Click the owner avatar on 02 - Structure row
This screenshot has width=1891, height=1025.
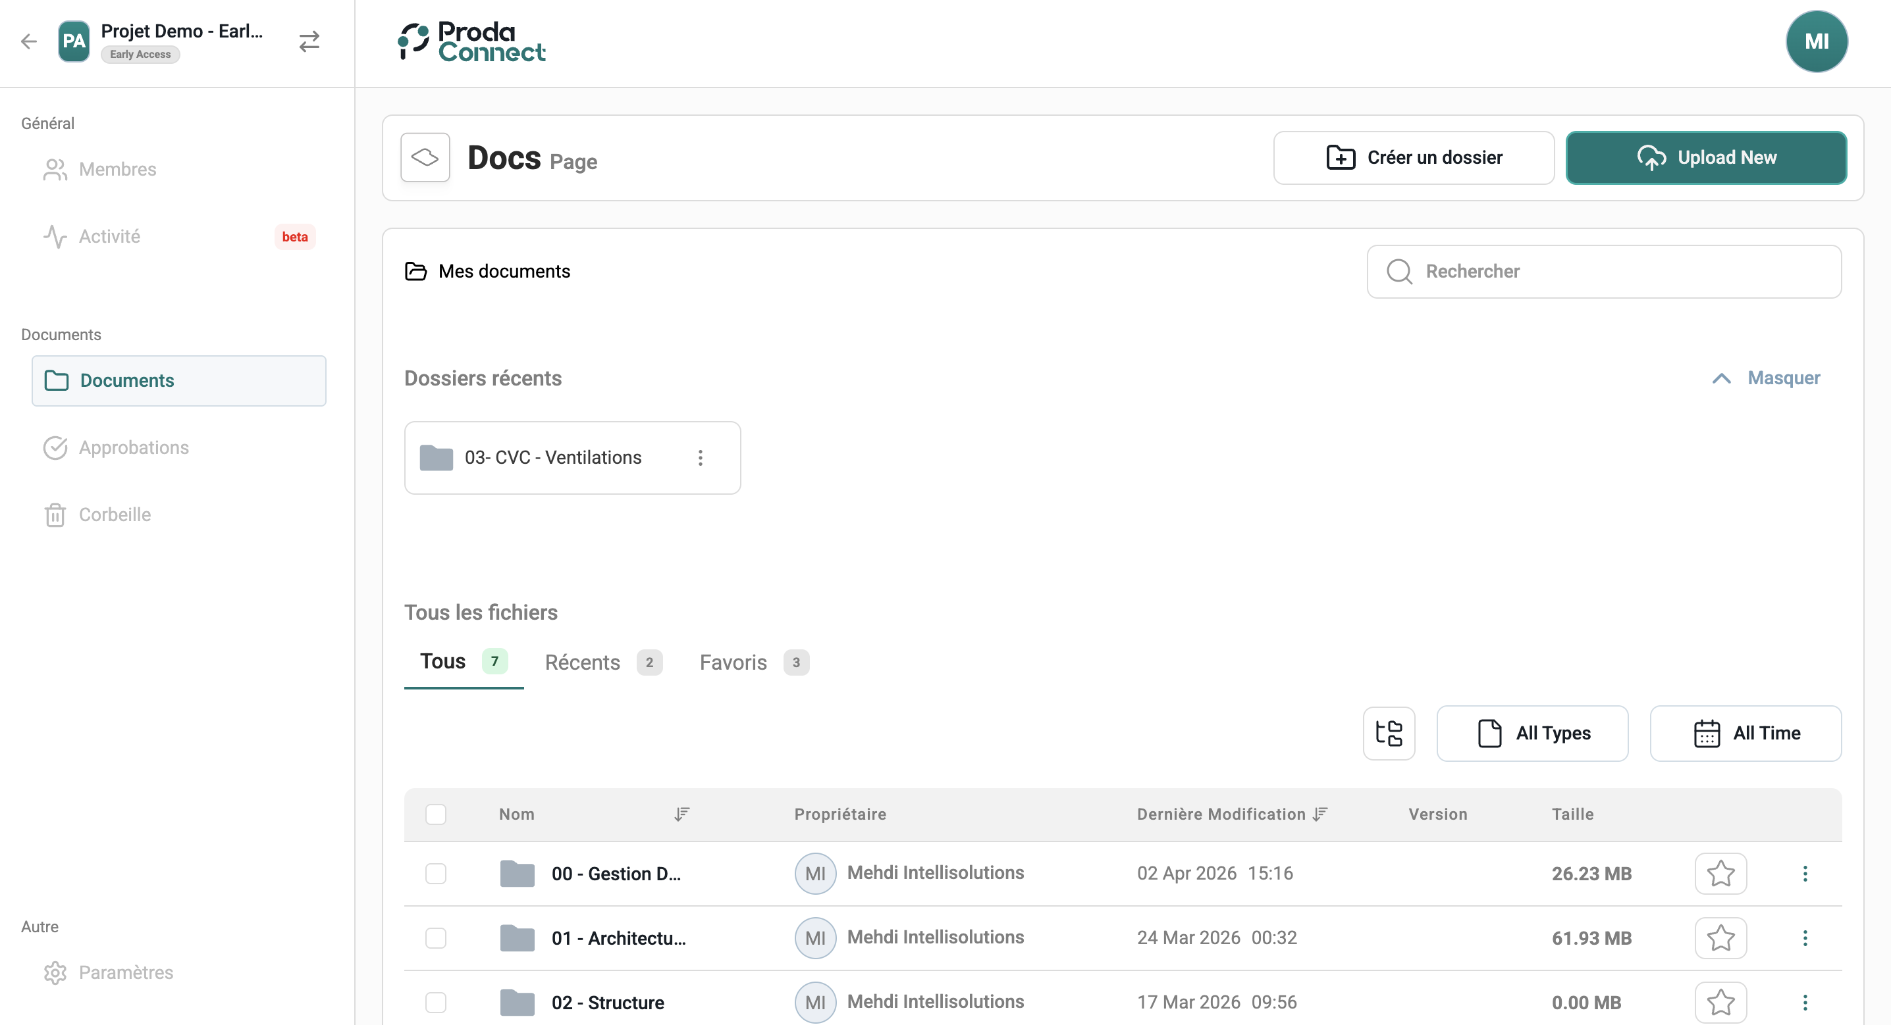[x=815, y=1002]
